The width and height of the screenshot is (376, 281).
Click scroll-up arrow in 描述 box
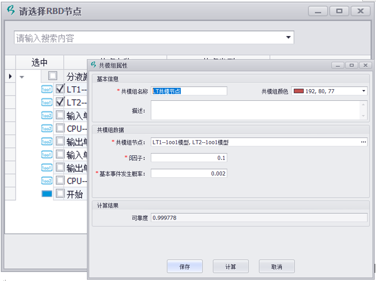363,105
